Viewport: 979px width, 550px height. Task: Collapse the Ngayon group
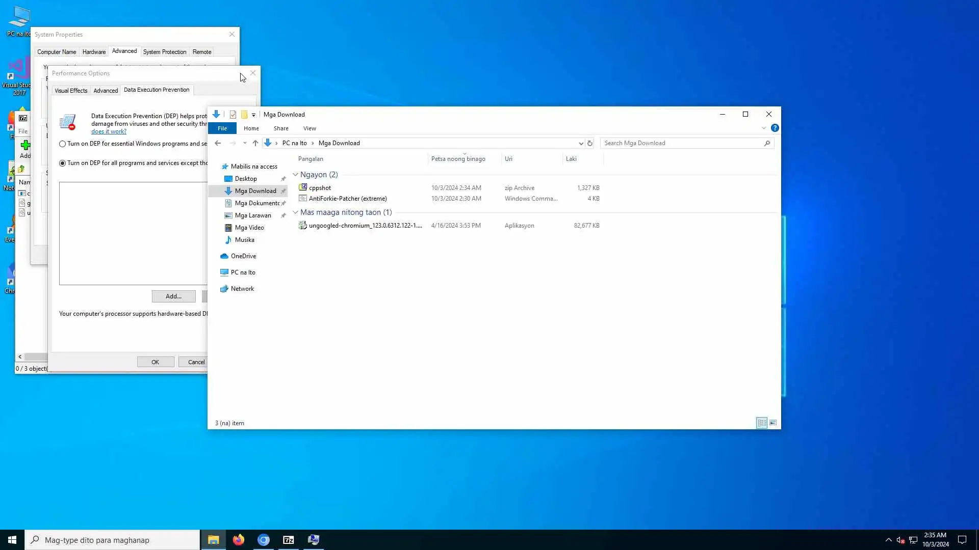[x=295, y=175]
